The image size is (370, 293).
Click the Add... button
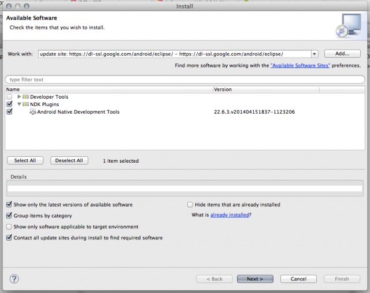coord(343,54)
